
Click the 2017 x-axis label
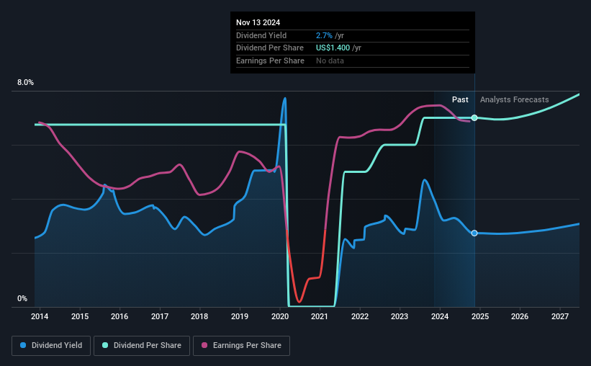tap(160, 316)
